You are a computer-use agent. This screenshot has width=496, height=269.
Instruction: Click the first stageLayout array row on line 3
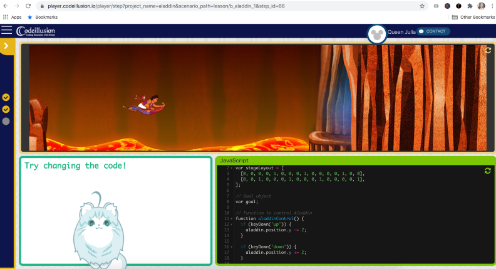[302, 174]
